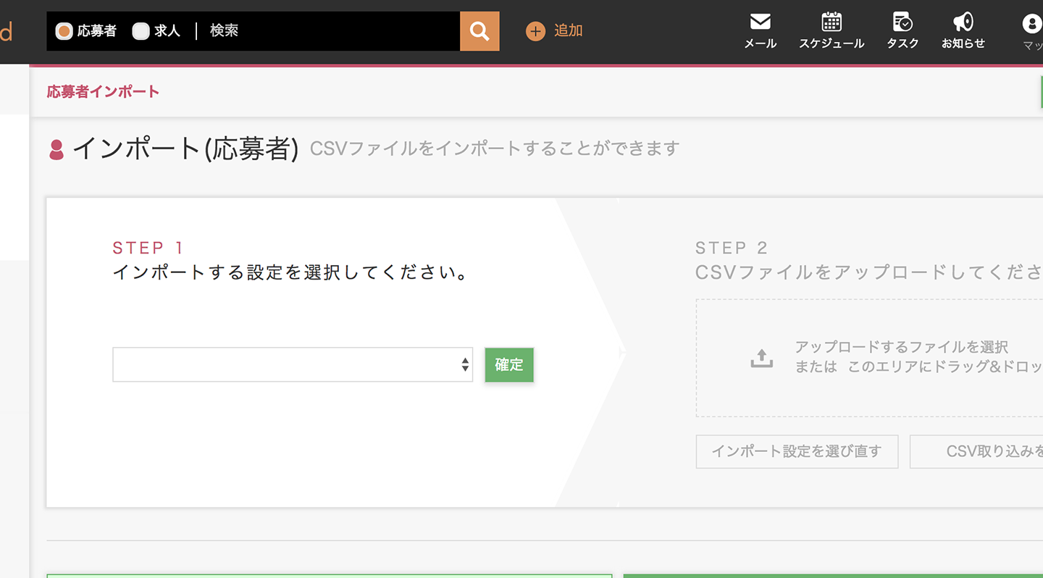Click the green 確定 button

(x=509, y=364)
